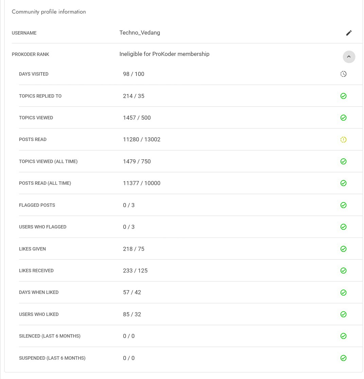Click the Days Visited 98 / 100 value
The width and height of the screenshot is (364, 379).
click(133, 74)
